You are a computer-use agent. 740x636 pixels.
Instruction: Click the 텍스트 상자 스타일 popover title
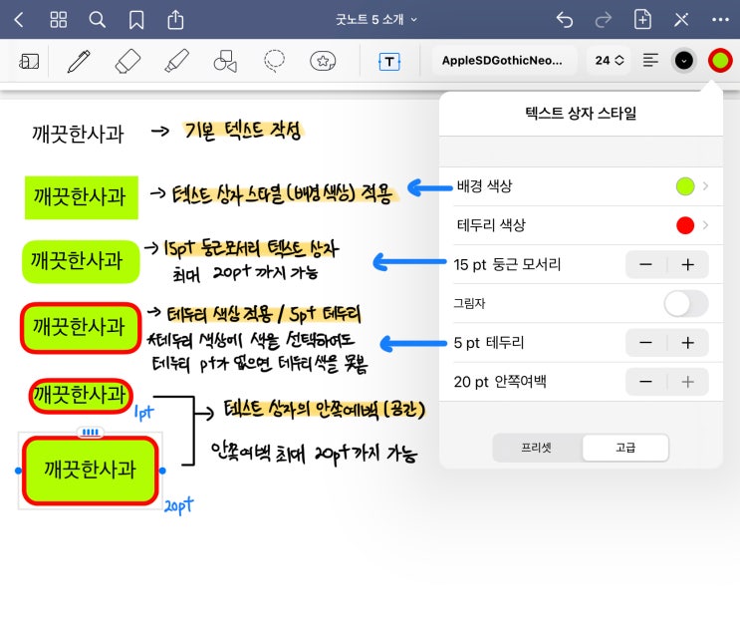point(581,114)
